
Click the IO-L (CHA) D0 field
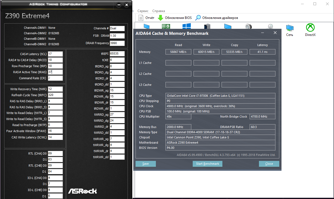tap(55, 178)
